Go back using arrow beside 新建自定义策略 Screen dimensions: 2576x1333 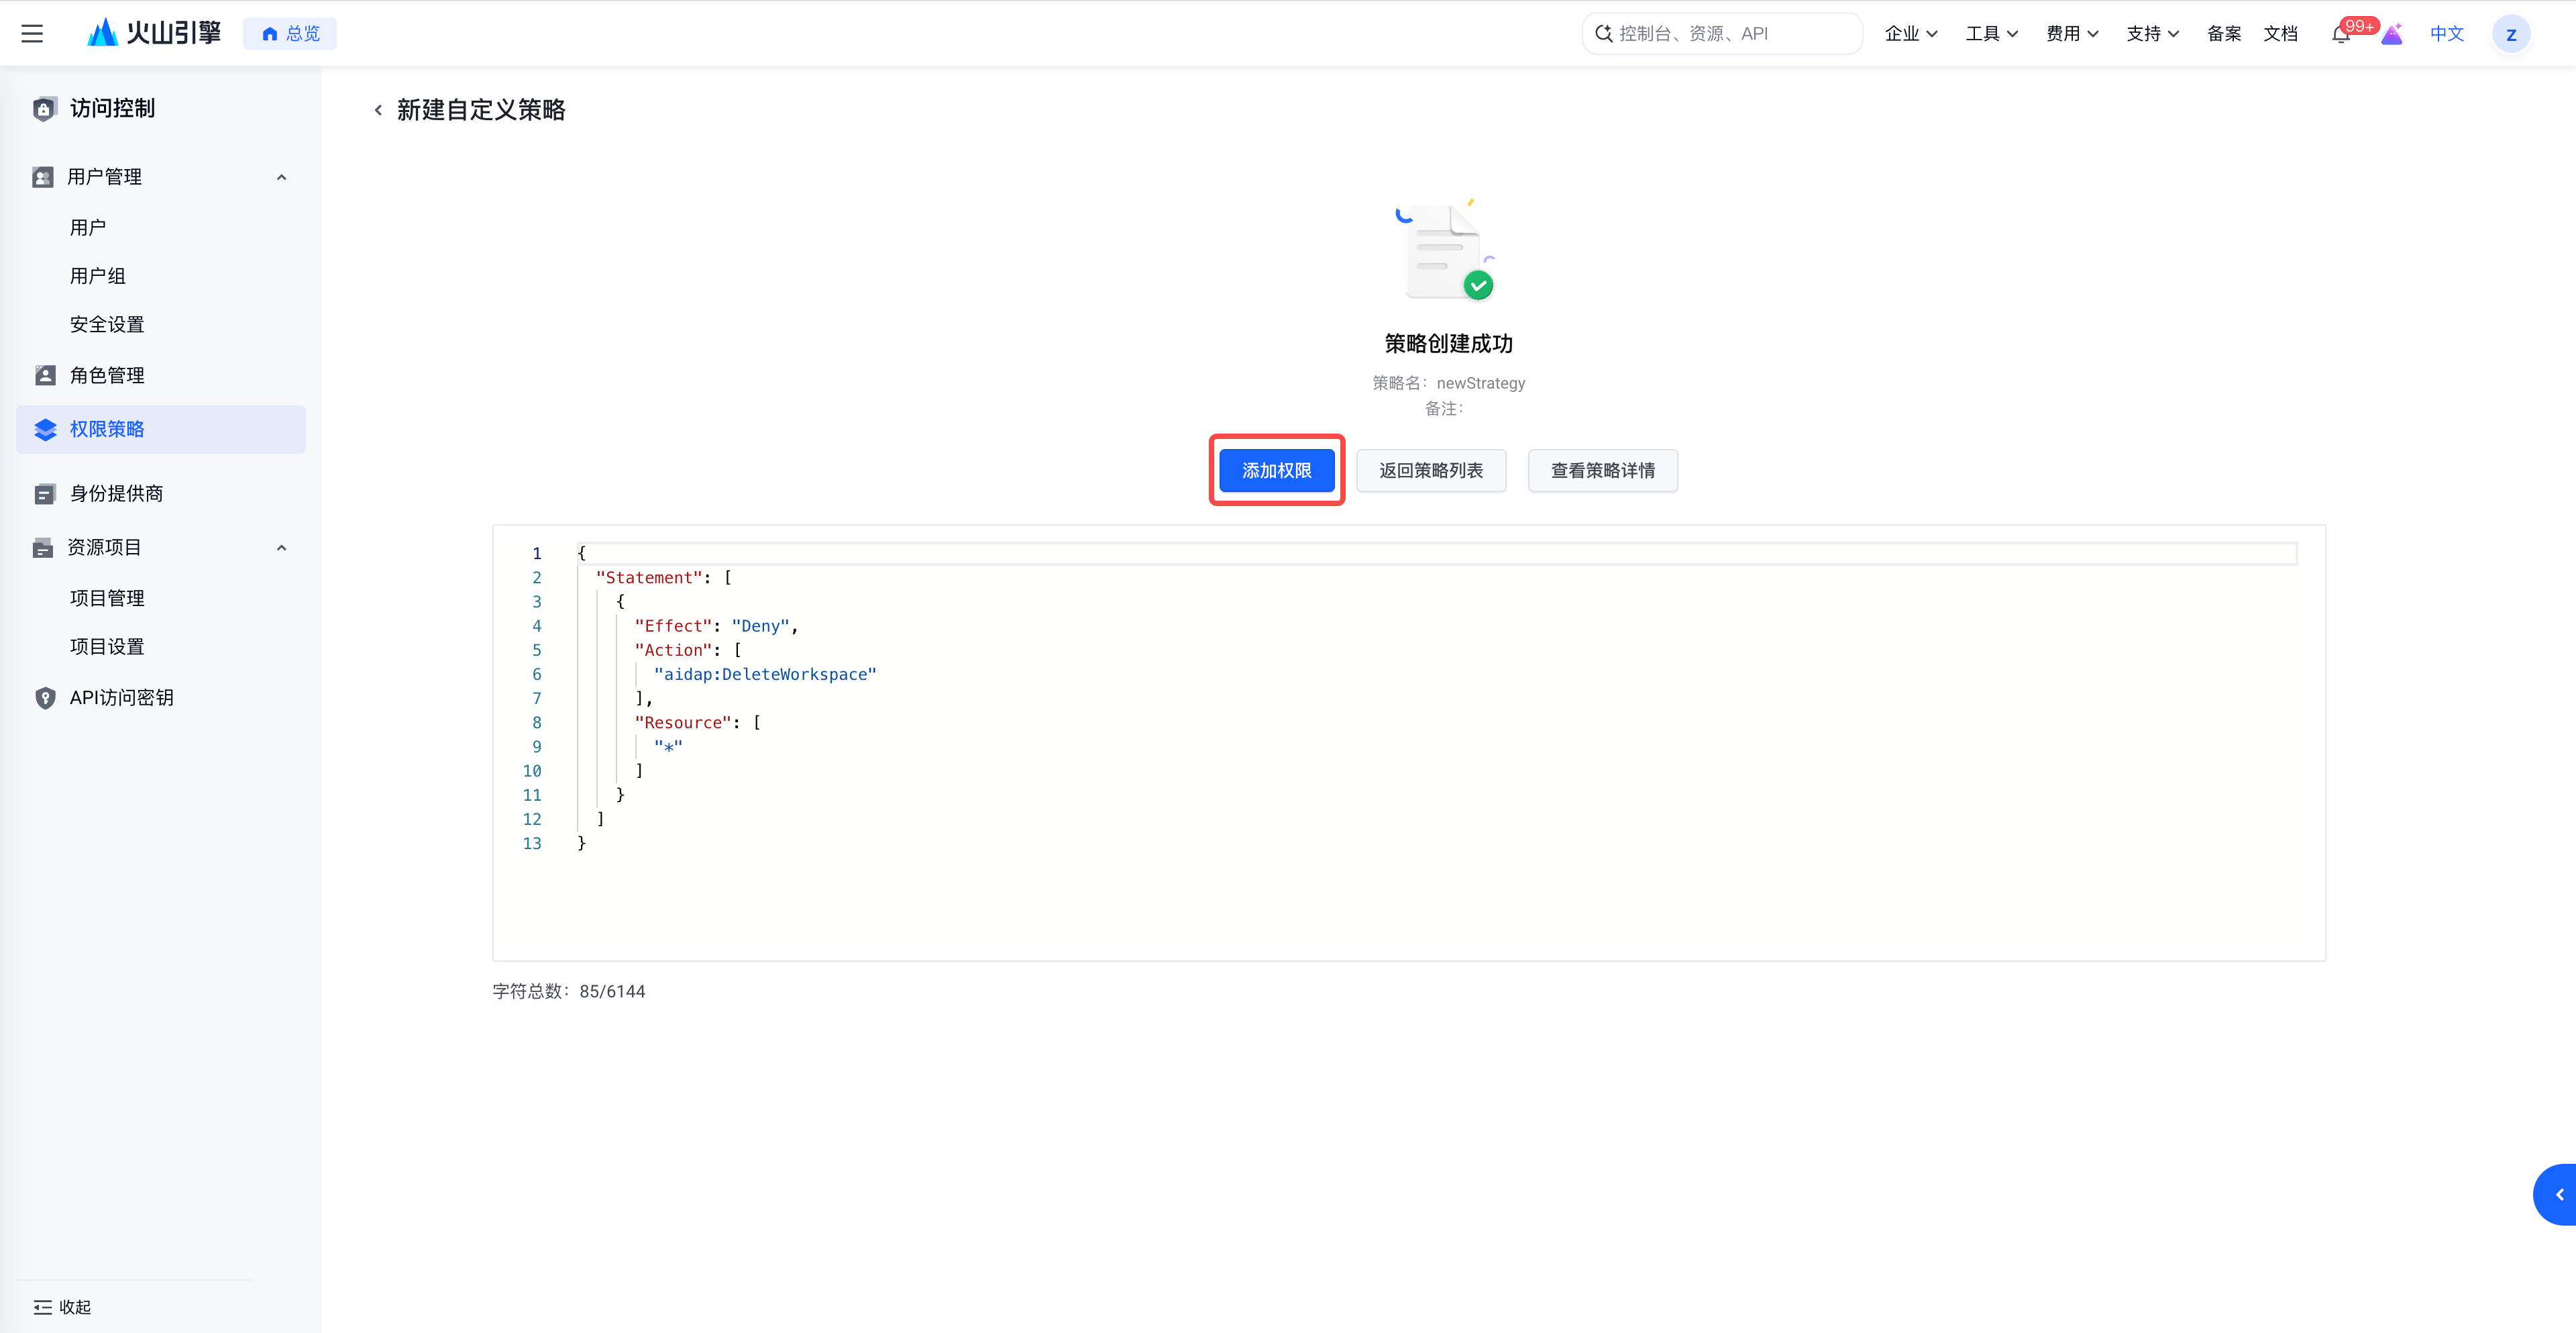click(x=378, y=110)
